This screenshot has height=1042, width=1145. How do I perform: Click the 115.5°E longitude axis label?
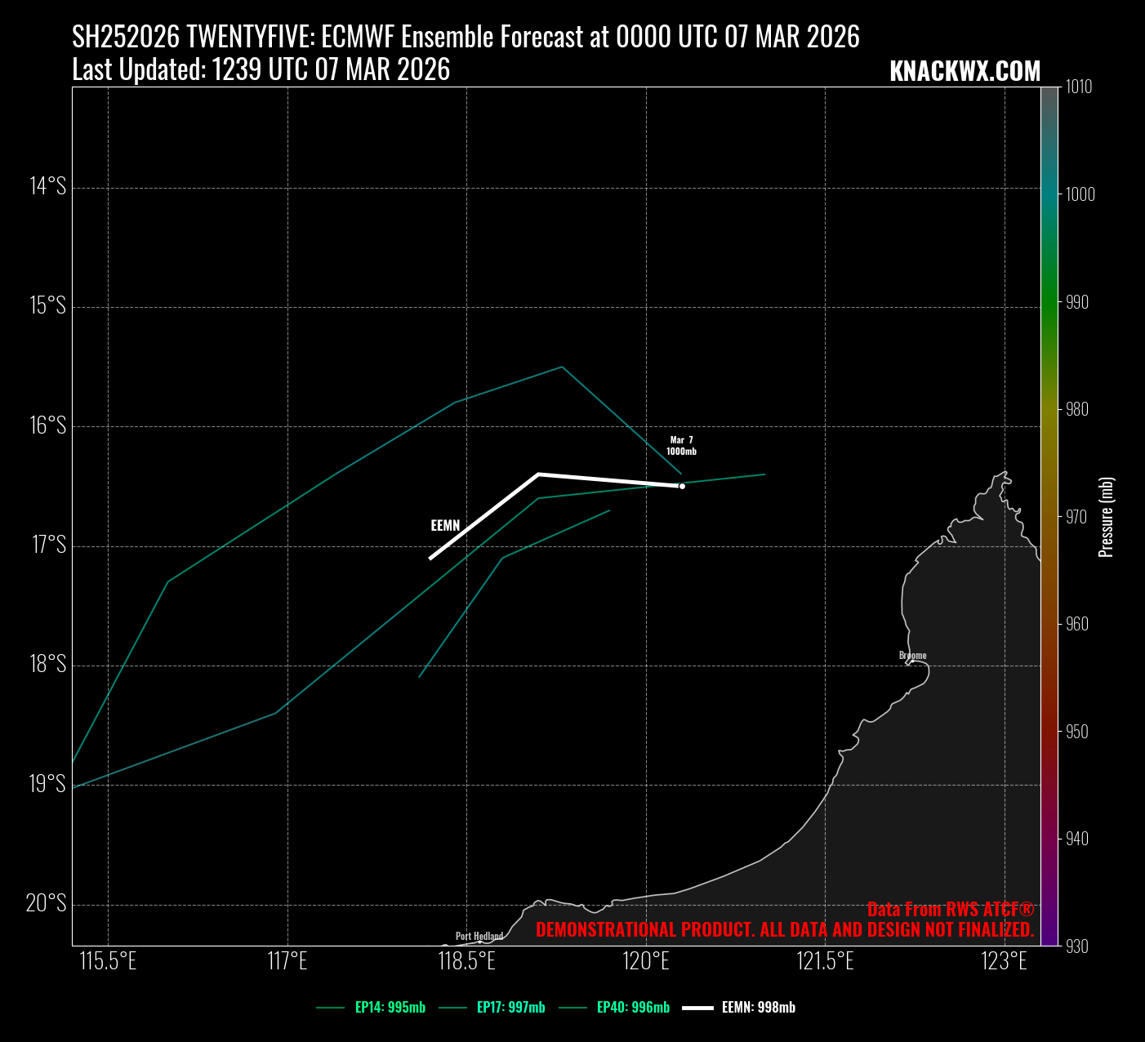point(108,962)
